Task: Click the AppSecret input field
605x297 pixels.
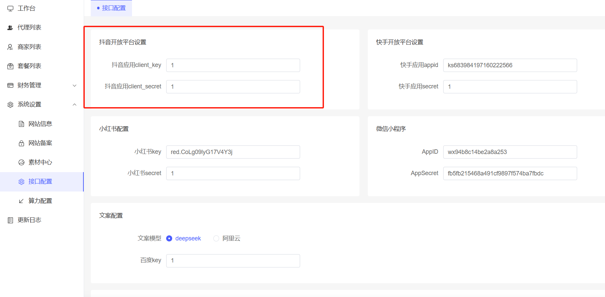Action: pos(510,173)
